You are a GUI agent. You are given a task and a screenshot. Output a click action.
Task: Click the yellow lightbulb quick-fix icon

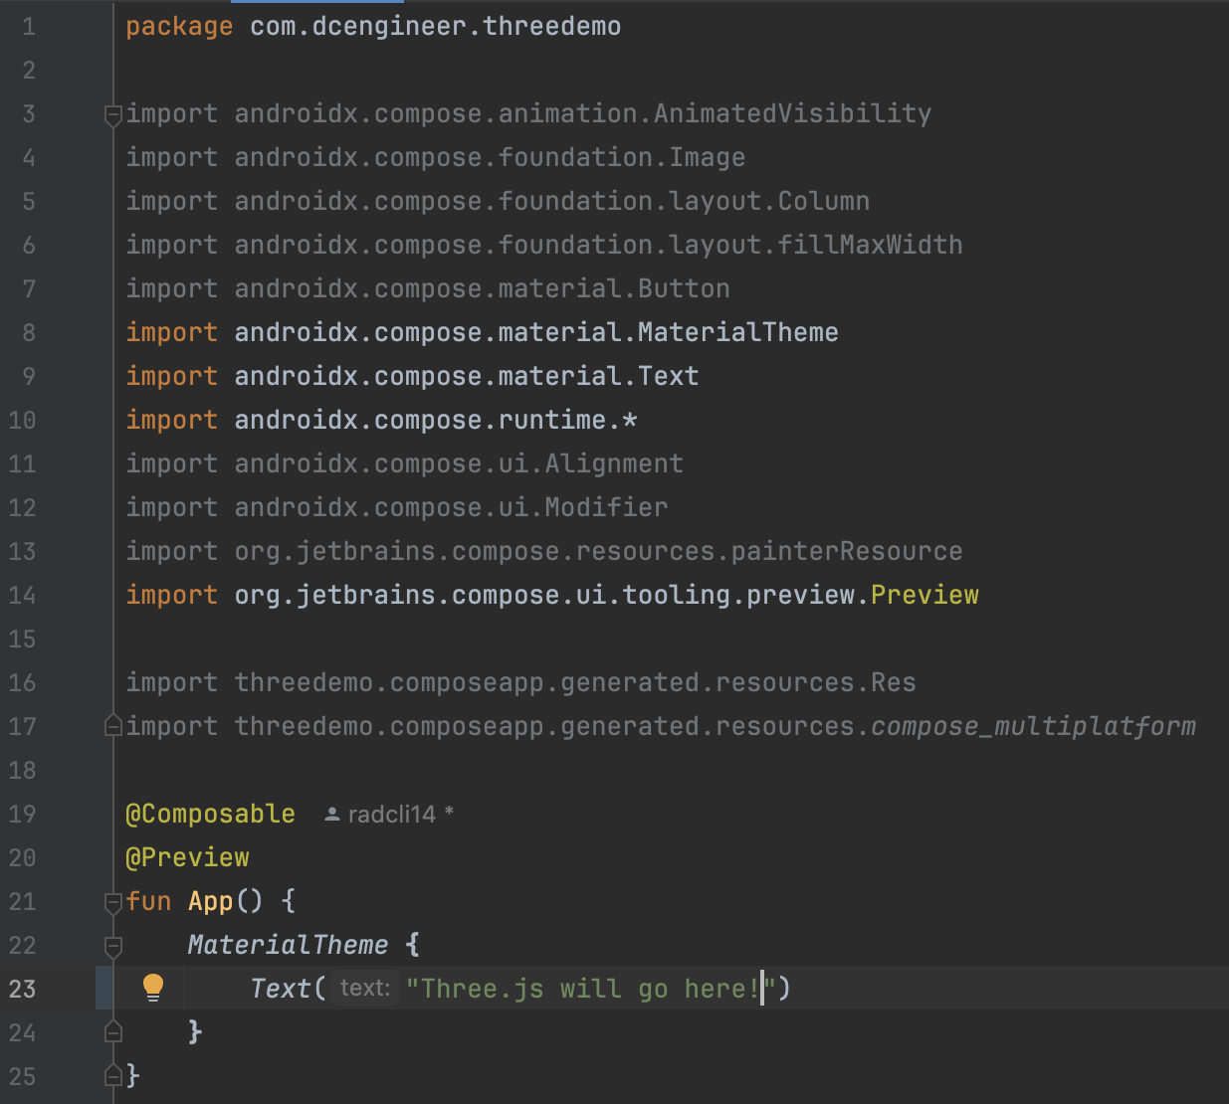(152, 988)
